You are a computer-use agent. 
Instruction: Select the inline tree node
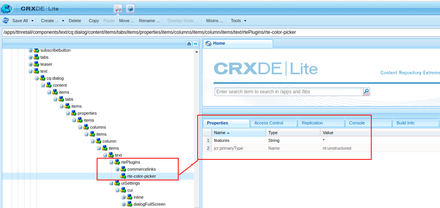pos(139,198)
